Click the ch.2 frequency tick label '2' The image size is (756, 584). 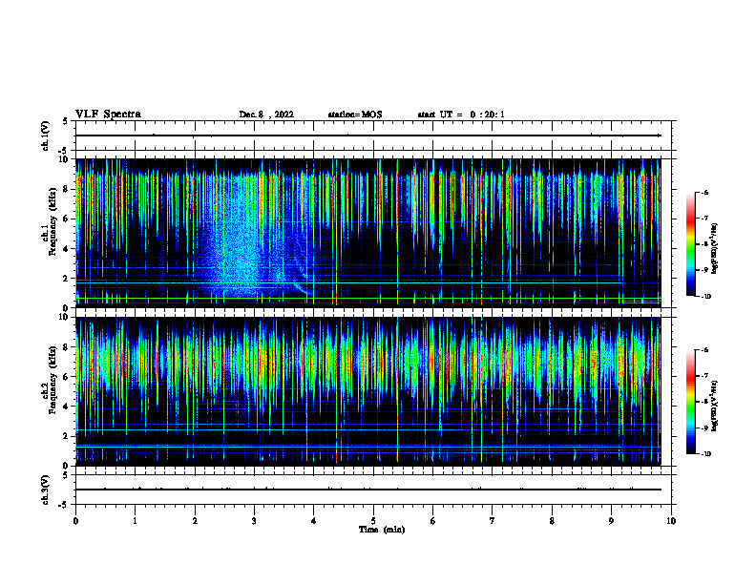click(x=66, y=436)
